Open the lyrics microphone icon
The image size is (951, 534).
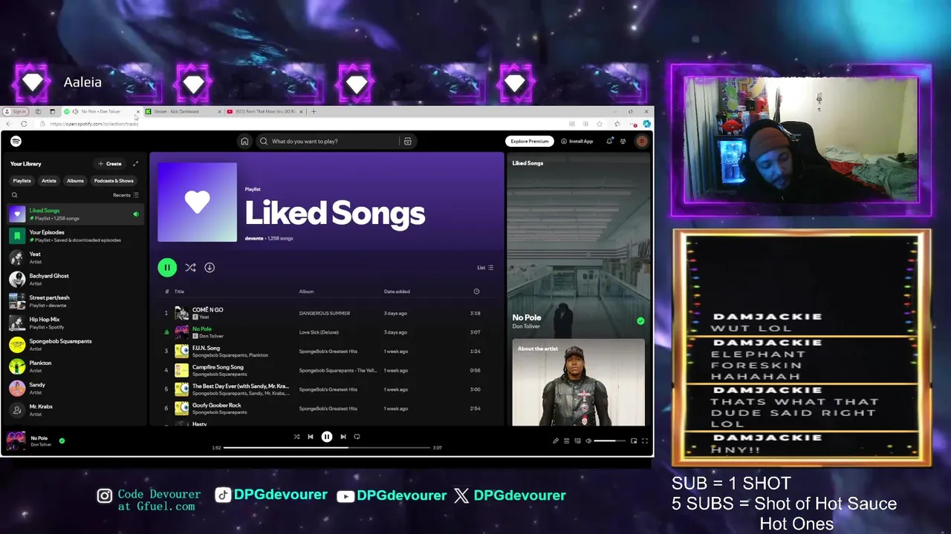tap(556, 441)
